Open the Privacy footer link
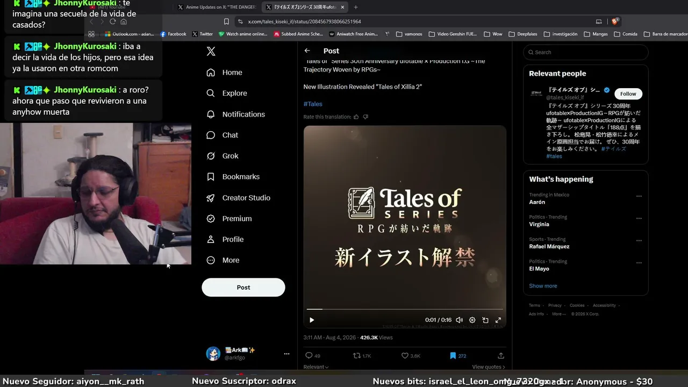This screenshot has height=387, width=688. point(555,305)
